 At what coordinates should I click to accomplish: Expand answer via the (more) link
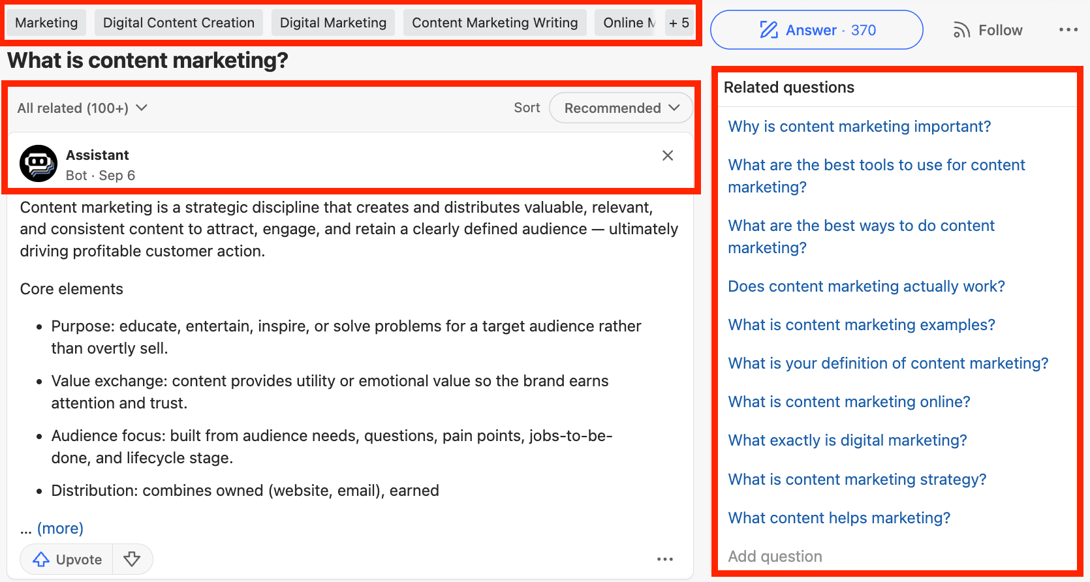(60, 528)
